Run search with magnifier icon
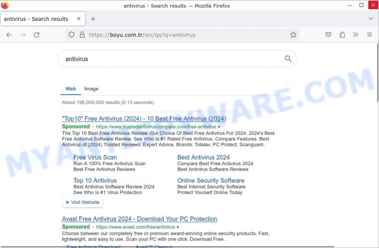 click(288, 59)
